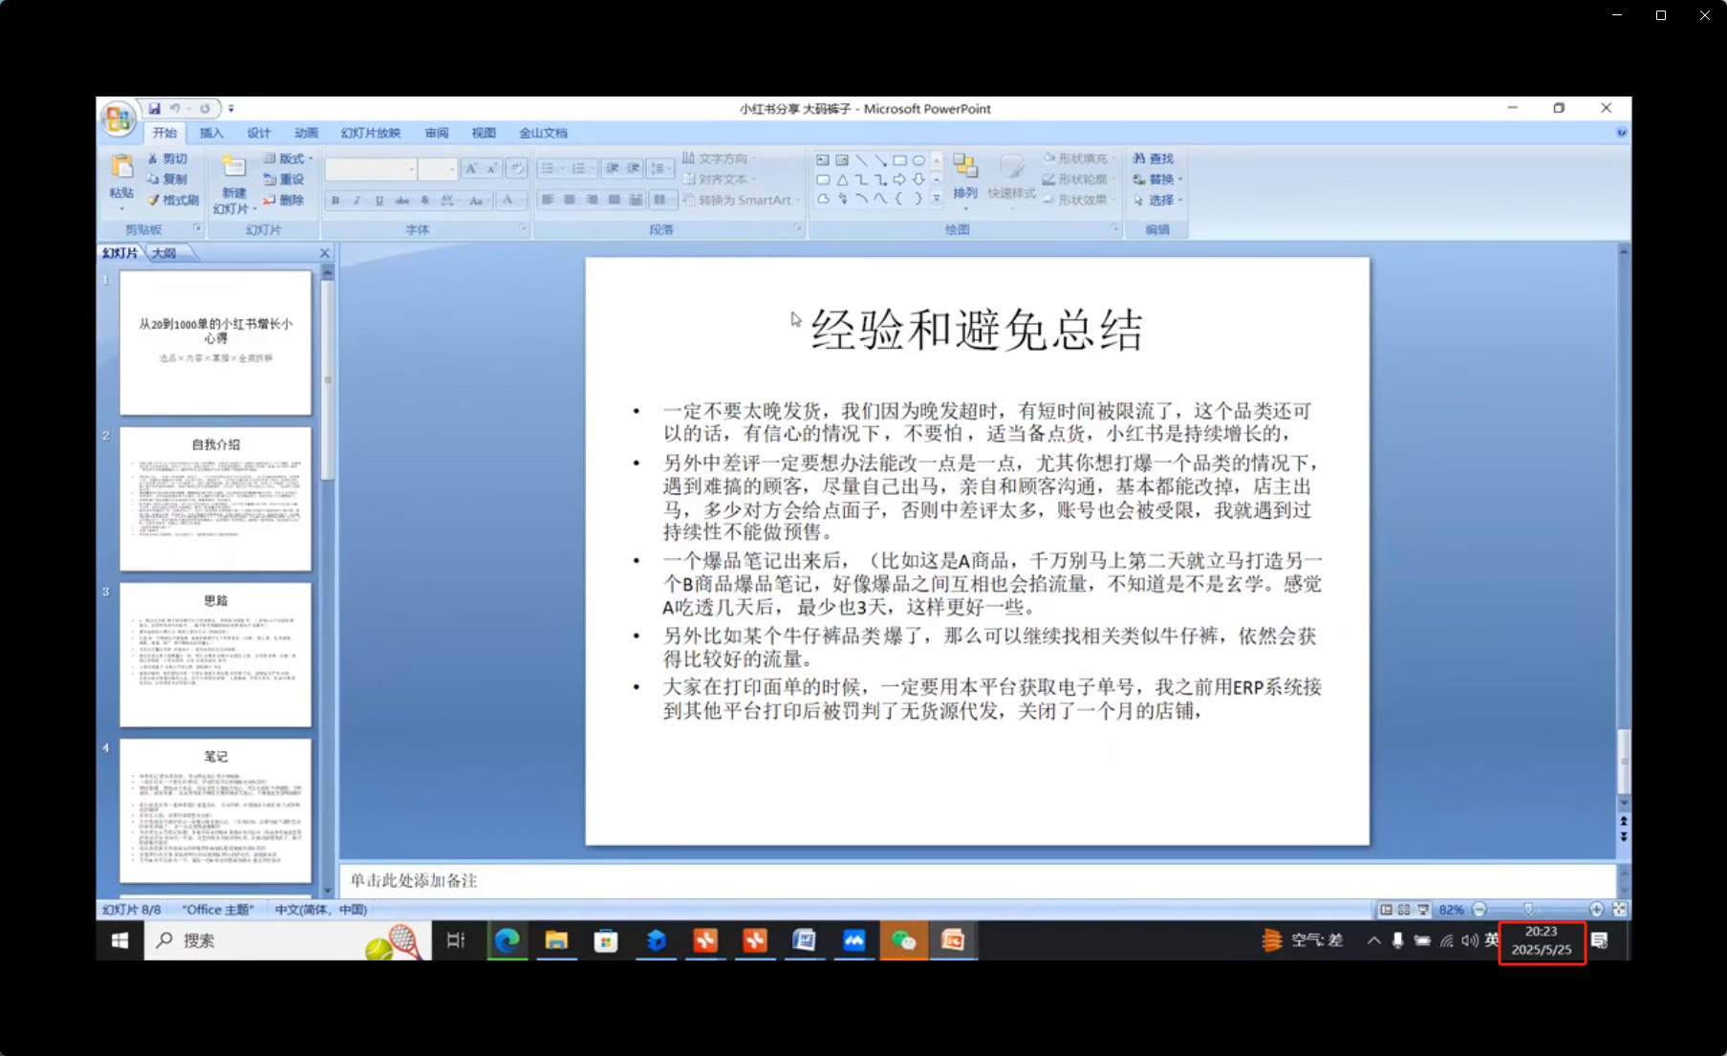
Task: Click the Save icon in quick access toolbar
Action: coord(154,109)
